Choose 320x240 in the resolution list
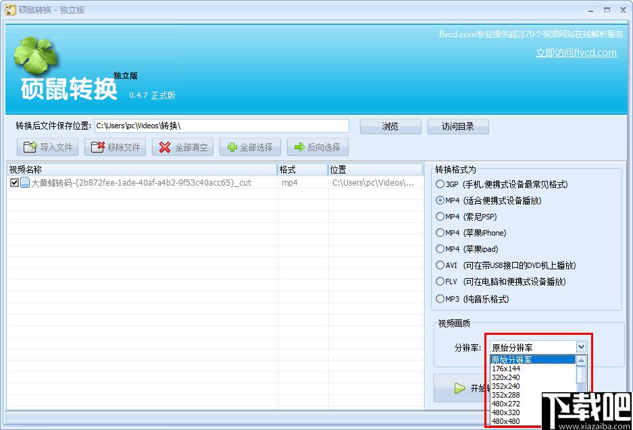 pyautogui.click(x=533, y=377)
